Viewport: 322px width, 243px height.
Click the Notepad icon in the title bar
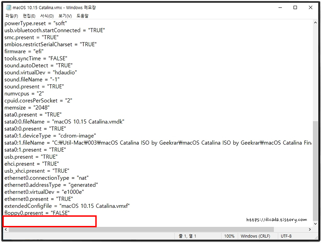point(9,8)
